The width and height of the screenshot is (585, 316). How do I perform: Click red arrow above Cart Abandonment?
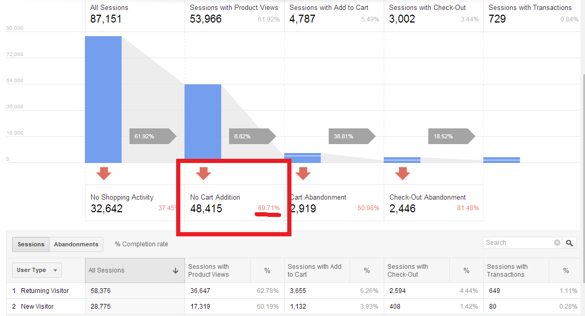(x=303, y=173)
